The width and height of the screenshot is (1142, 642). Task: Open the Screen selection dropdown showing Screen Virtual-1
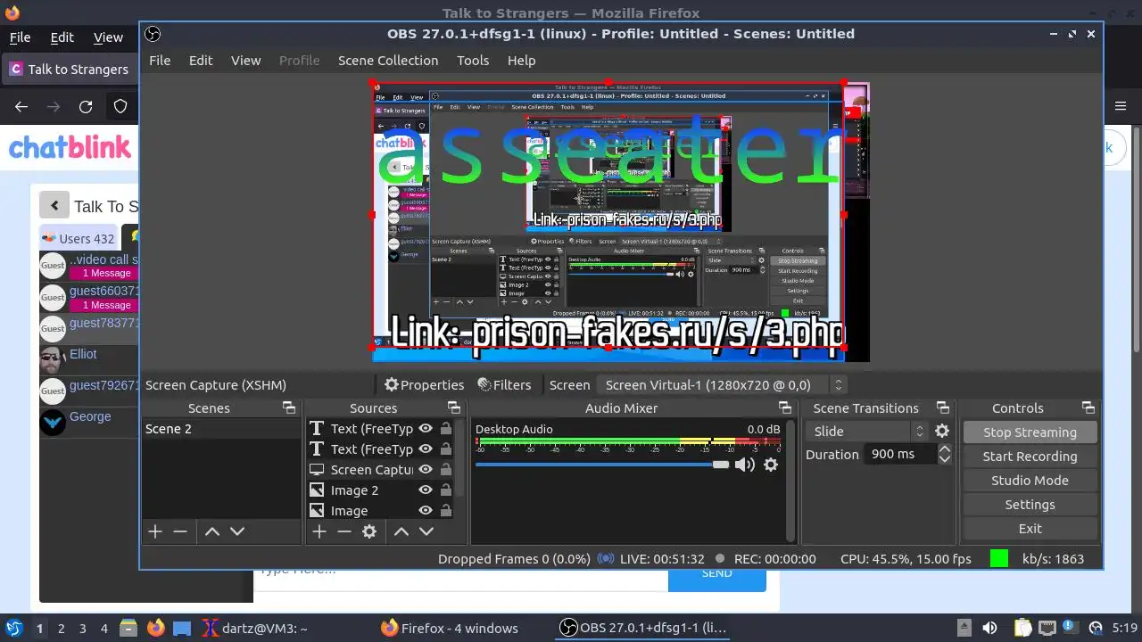pos(721,385)
